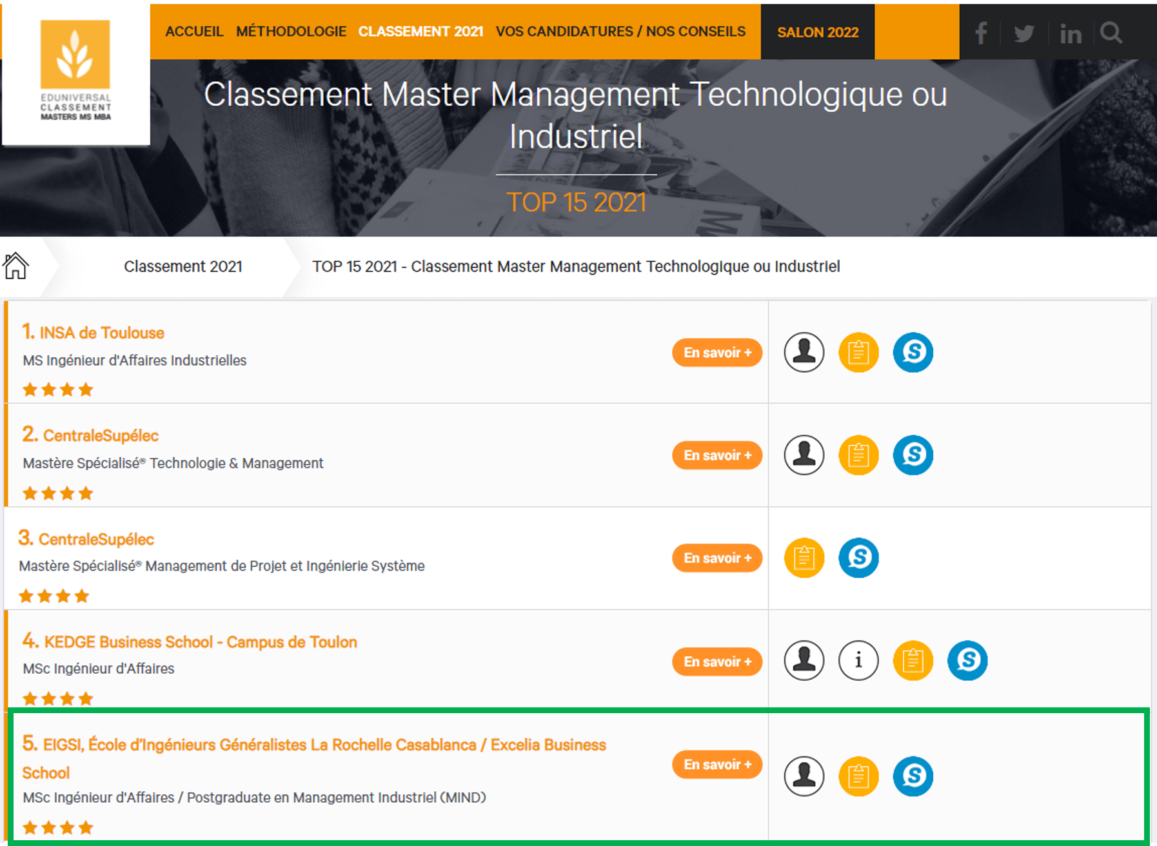The width and height of the screenshot is (1157, 846).
Task: Click the star rating under KEDGE Business School
Action: point(58,698)
